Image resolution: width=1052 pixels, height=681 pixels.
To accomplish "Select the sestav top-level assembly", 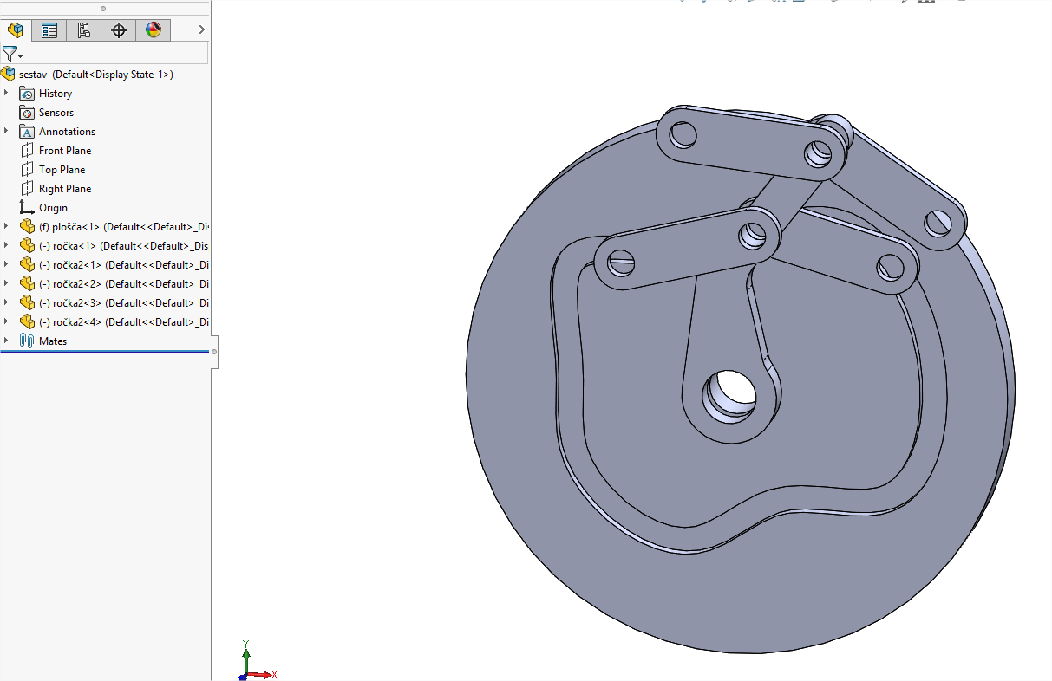I will coord(95,75).
